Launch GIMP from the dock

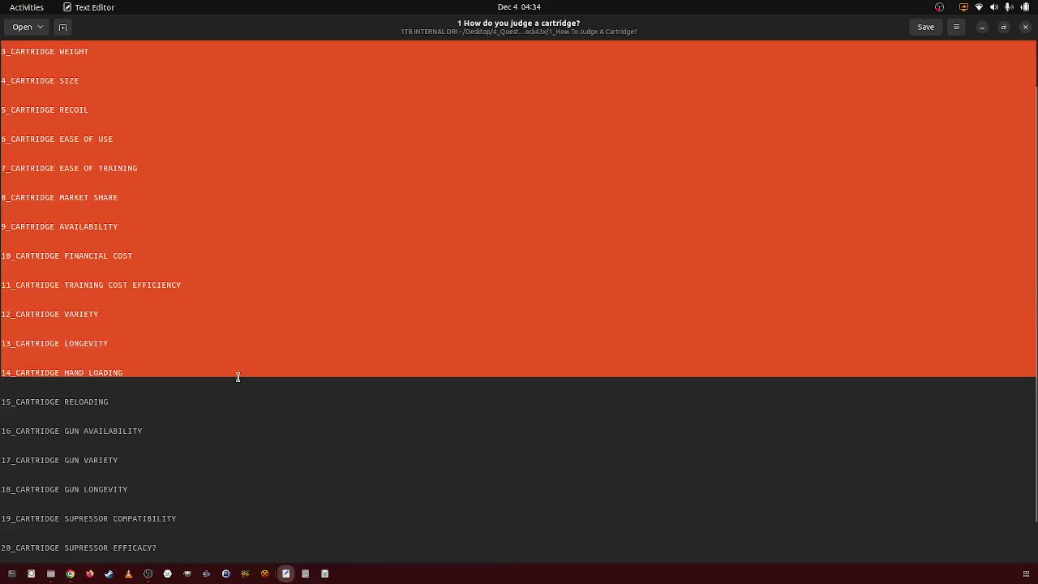coord(187,573)
